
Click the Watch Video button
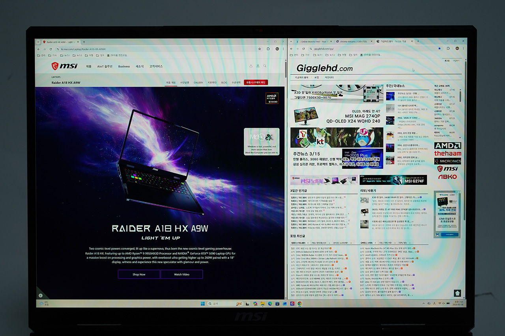point(181,274)
